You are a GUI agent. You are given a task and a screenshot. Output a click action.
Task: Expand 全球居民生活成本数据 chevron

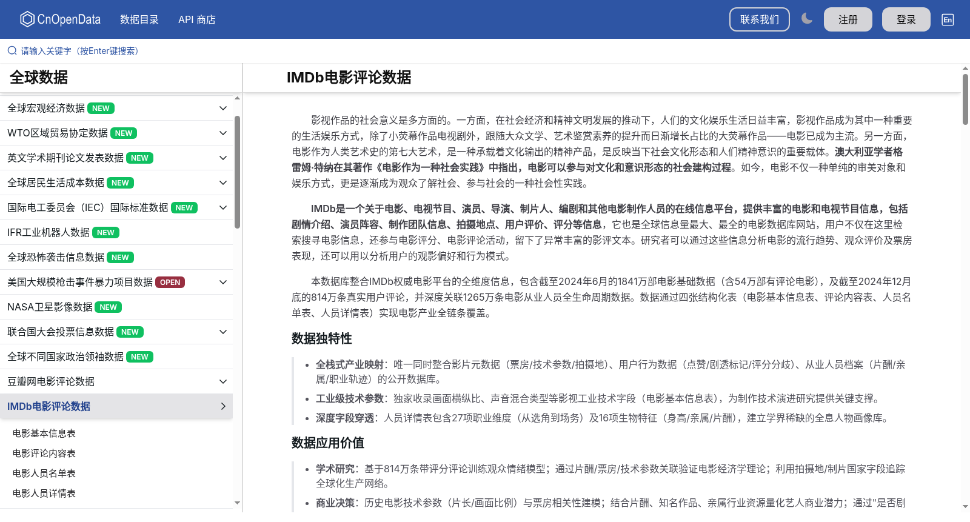click(223, 182)
